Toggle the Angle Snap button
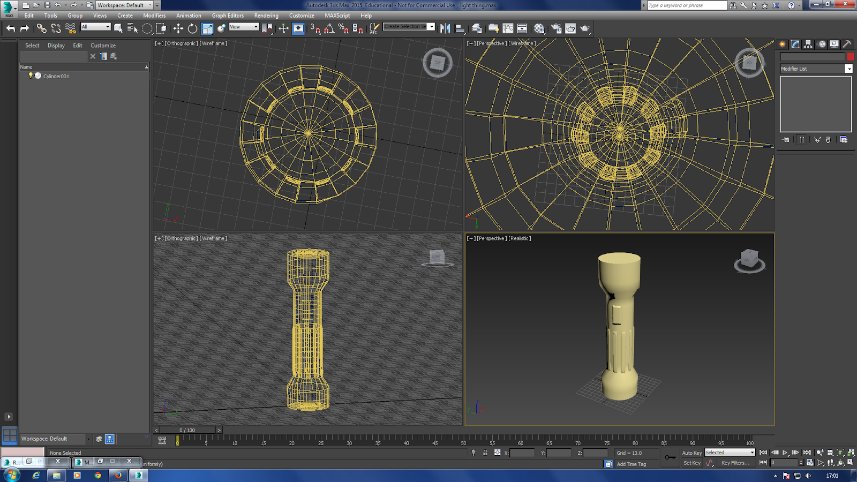Image resolution: width=857 pixels, height=482 pixels. [x=329, y=28]
